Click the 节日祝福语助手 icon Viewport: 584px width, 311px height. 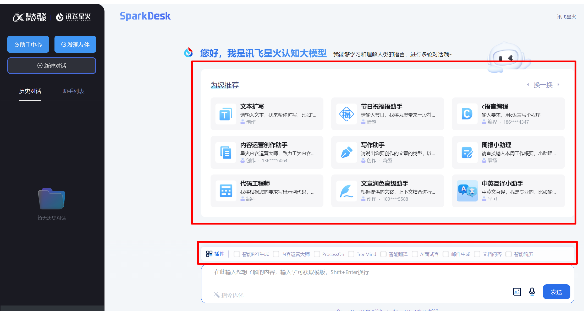(346, 114)
